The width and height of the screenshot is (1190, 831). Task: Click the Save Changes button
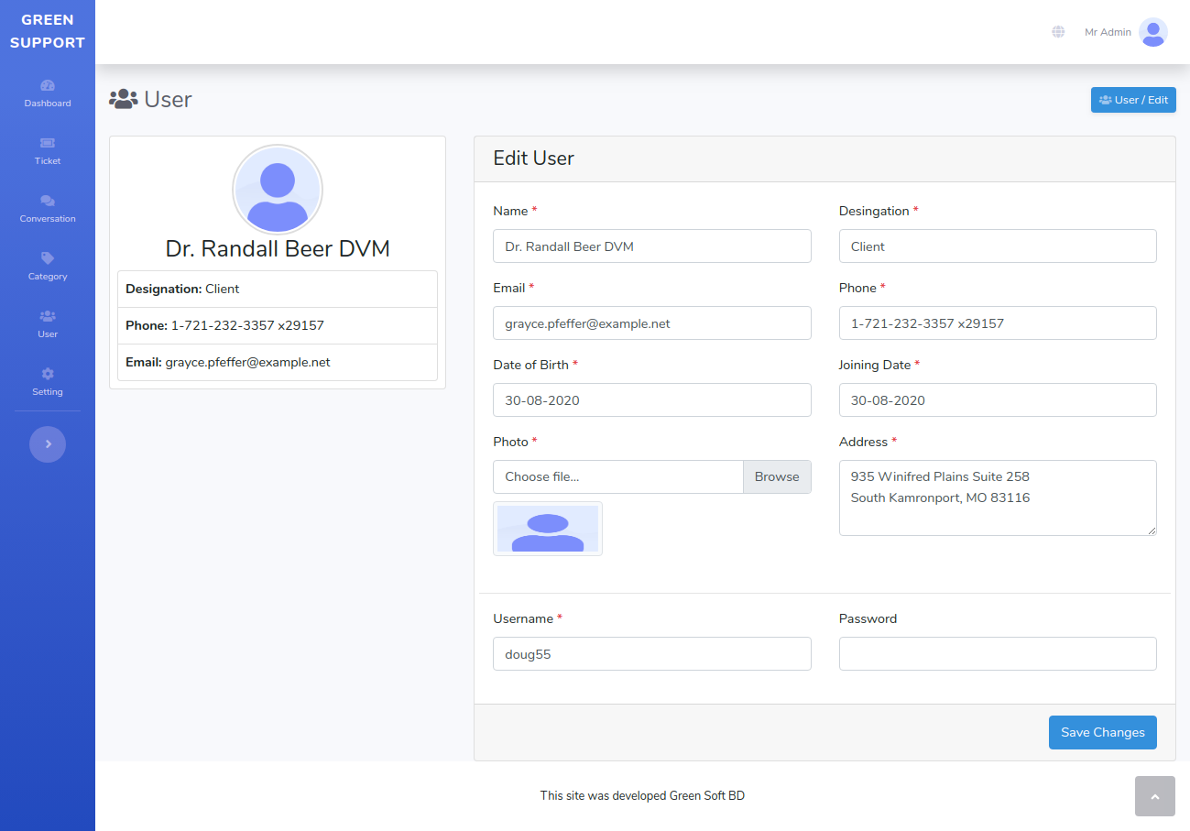pos(1102,732)
